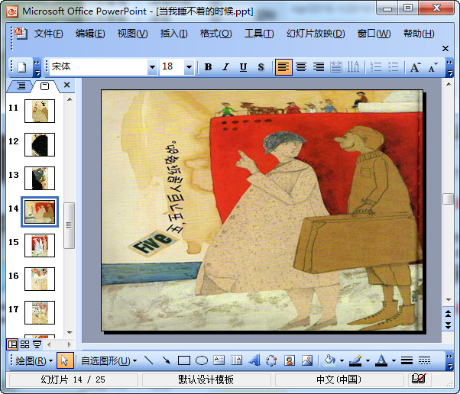Toggle bulleted list
This screenshot has width=460, height=394.
point(393,67)
